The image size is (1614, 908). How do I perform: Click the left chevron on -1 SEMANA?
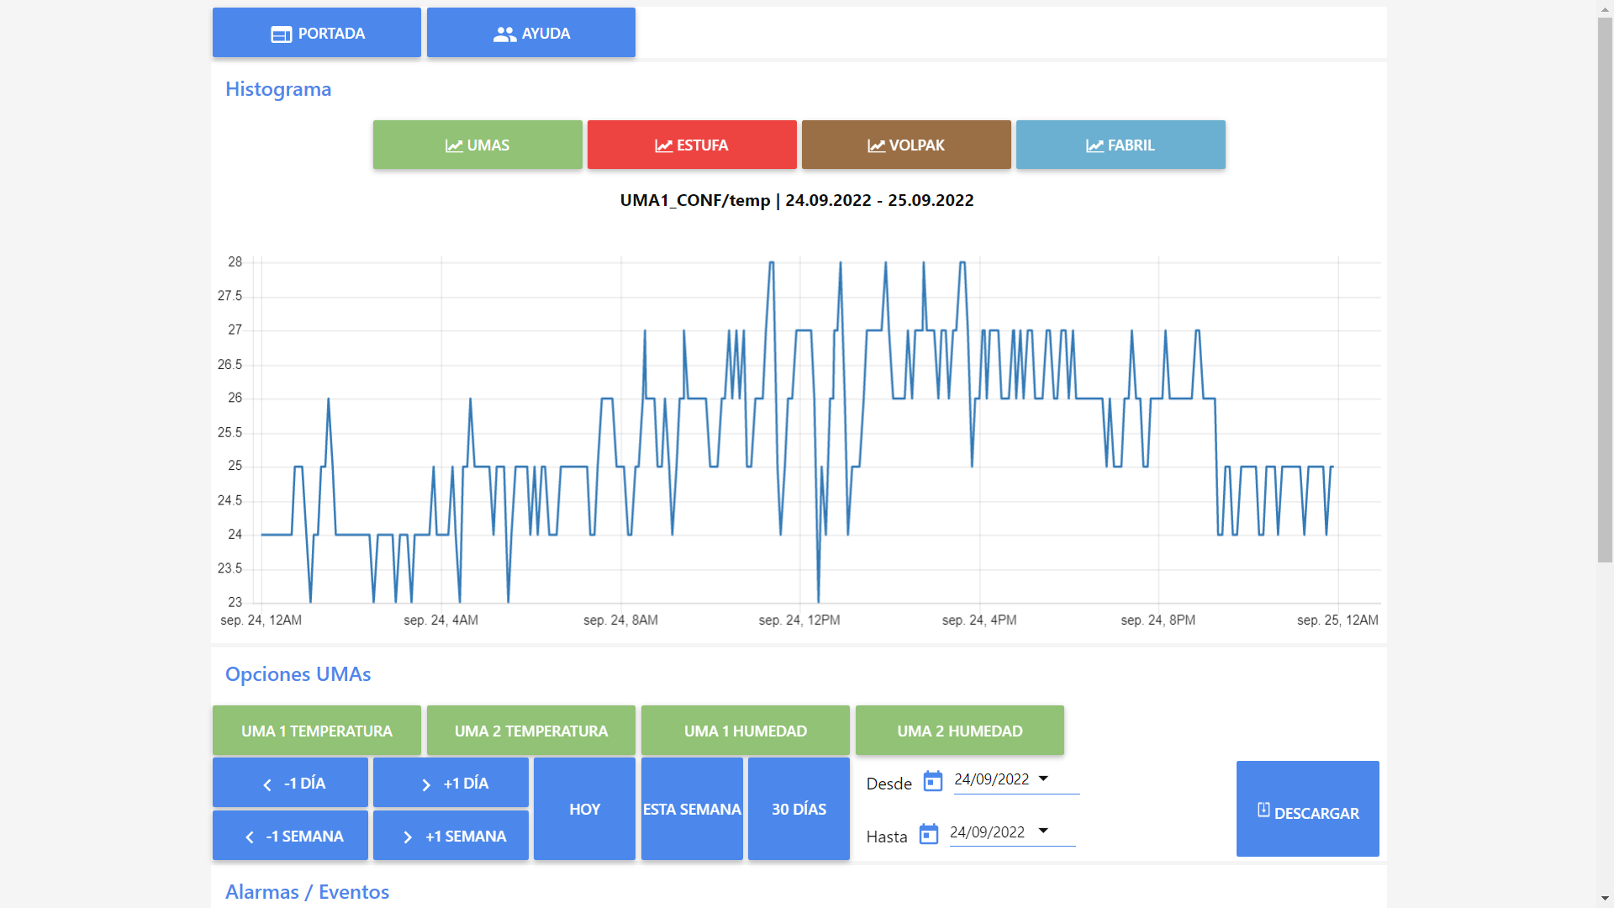250,837
